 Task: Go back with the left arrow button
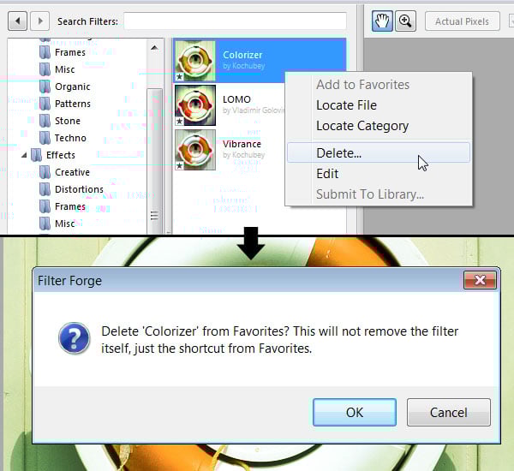tap(17, 21)
